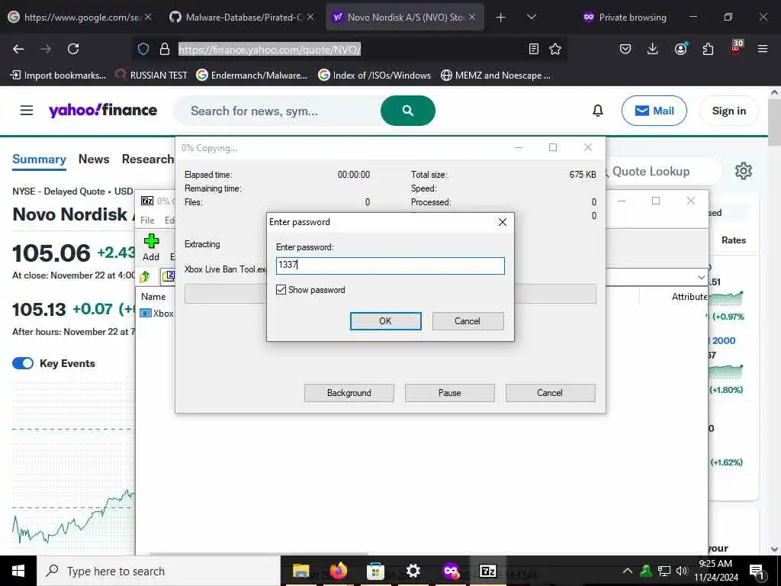Uncheck the Show password checkbox

click(x=281, y=289)
